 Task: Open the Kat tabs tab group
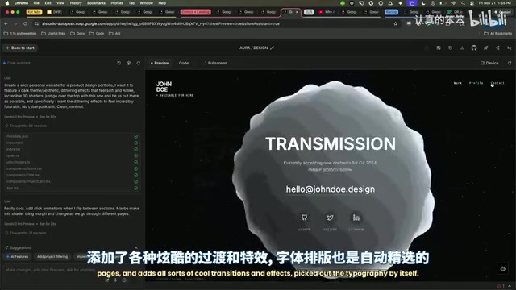34,12
